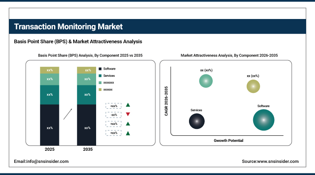Image resolution: width=315 pixels, height=175 pixels.
Task: Select the -xx% dashed change box
Action: 113,115
